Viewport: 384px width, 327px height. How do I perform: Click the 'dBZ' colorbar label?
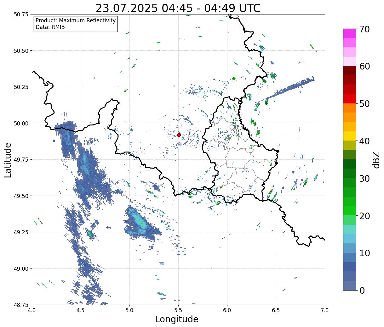tap(376, 159)
